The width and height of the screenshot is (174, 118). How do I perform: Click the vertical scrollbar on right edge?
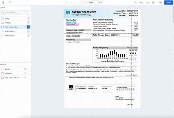[173, 14]
